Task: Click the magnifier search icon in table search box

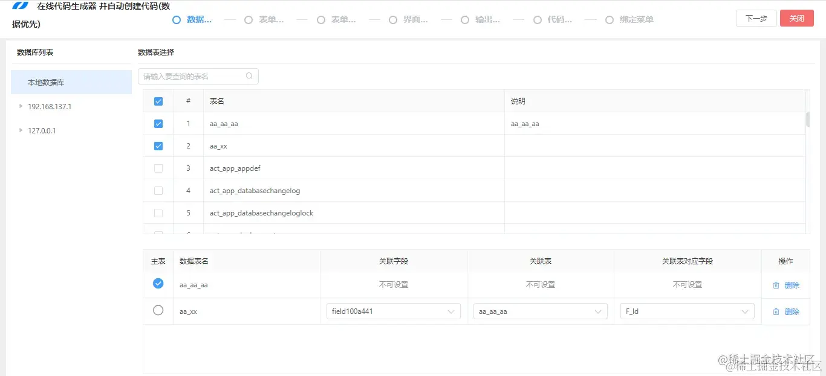Action: pos(249,76)
